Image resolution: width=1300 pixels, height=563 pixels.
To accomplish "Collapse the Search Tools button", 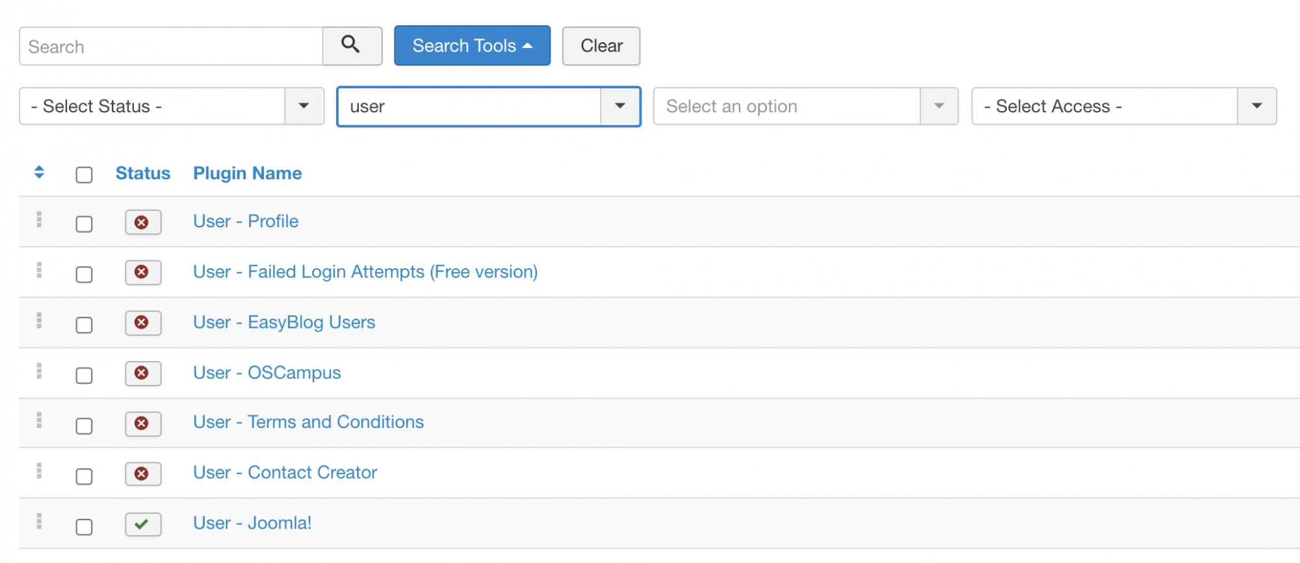I will coord(472,46).
